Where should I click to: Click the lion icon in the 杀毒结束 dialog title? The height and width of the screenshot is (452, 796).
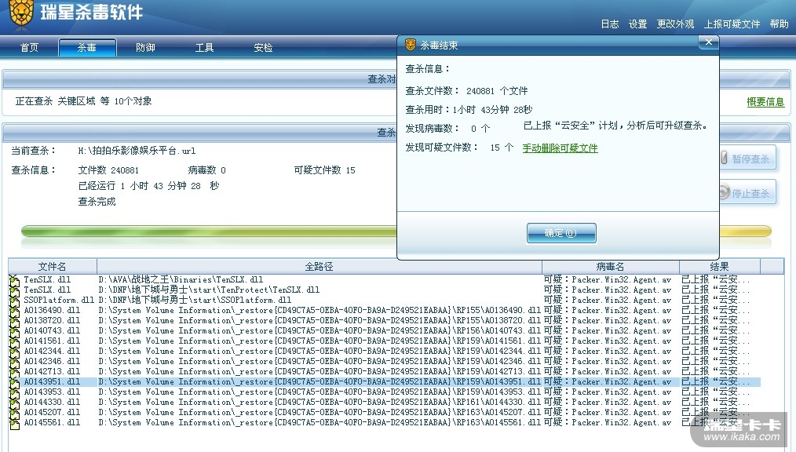coord(411,46)
